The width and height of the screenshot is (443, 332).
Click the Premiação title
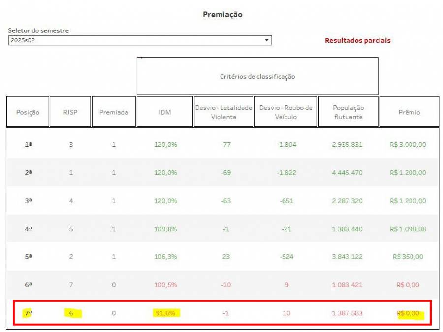[222, 15]
